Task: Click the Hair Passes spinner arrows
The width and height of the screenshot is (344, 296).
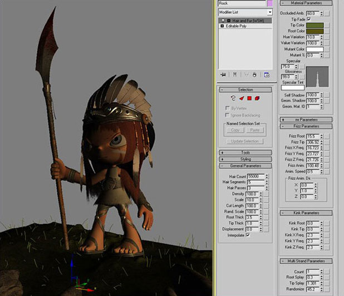Action: (x=267, y=188)
